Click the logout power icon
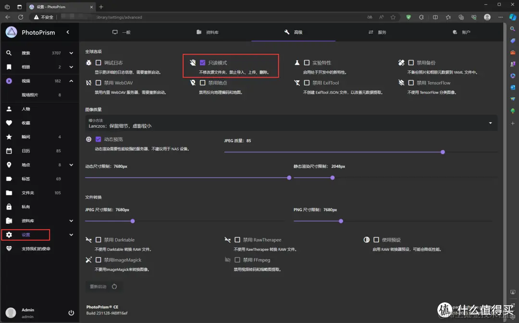519x323 pixels. click(x=71, y=313)
